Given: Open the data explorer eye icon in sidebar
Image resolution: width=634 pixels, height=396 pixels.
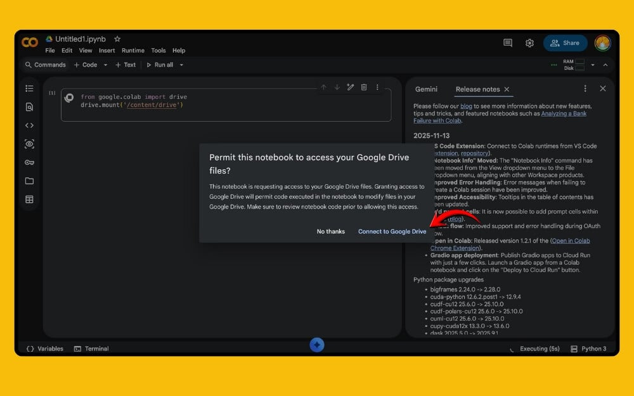Looking at the screenshot, I should (29, 144).
